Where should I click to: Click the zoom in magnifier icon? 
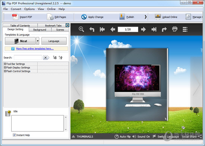(x=81, y=29)
